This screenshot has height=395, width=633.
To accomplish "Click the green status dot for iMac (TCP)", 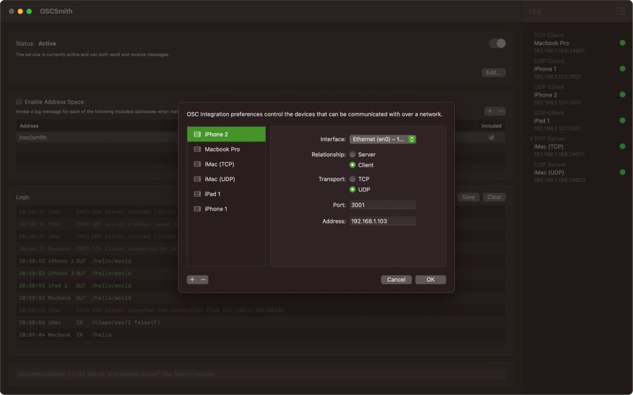I will coord(622,146).
